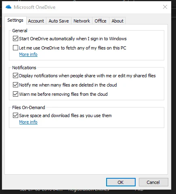
Task: Uncheck Save space and download files option
Action: coord(15,116)
